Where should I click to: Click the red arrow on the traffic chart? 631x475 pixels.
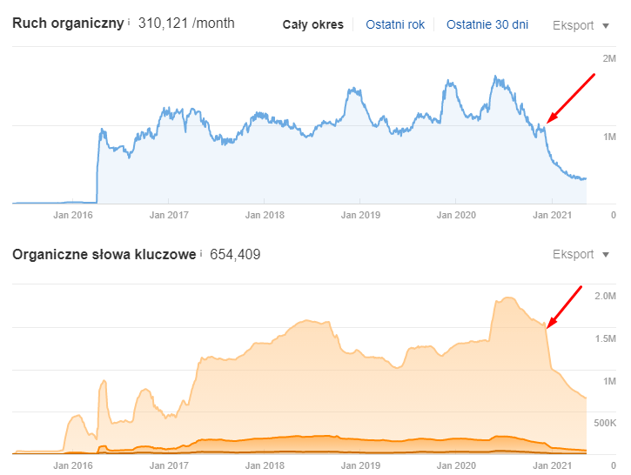click(571, 99)
